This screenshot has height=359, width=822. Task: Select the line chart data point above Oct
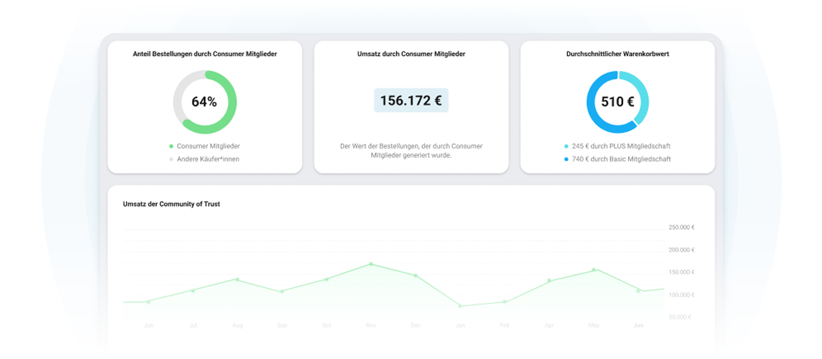pos(326,279)
